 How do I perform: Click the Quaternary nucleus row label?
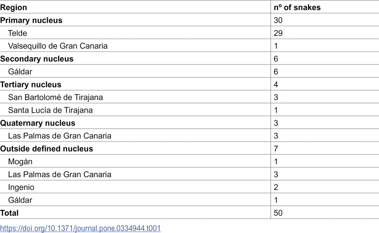[x=38, y=123]
